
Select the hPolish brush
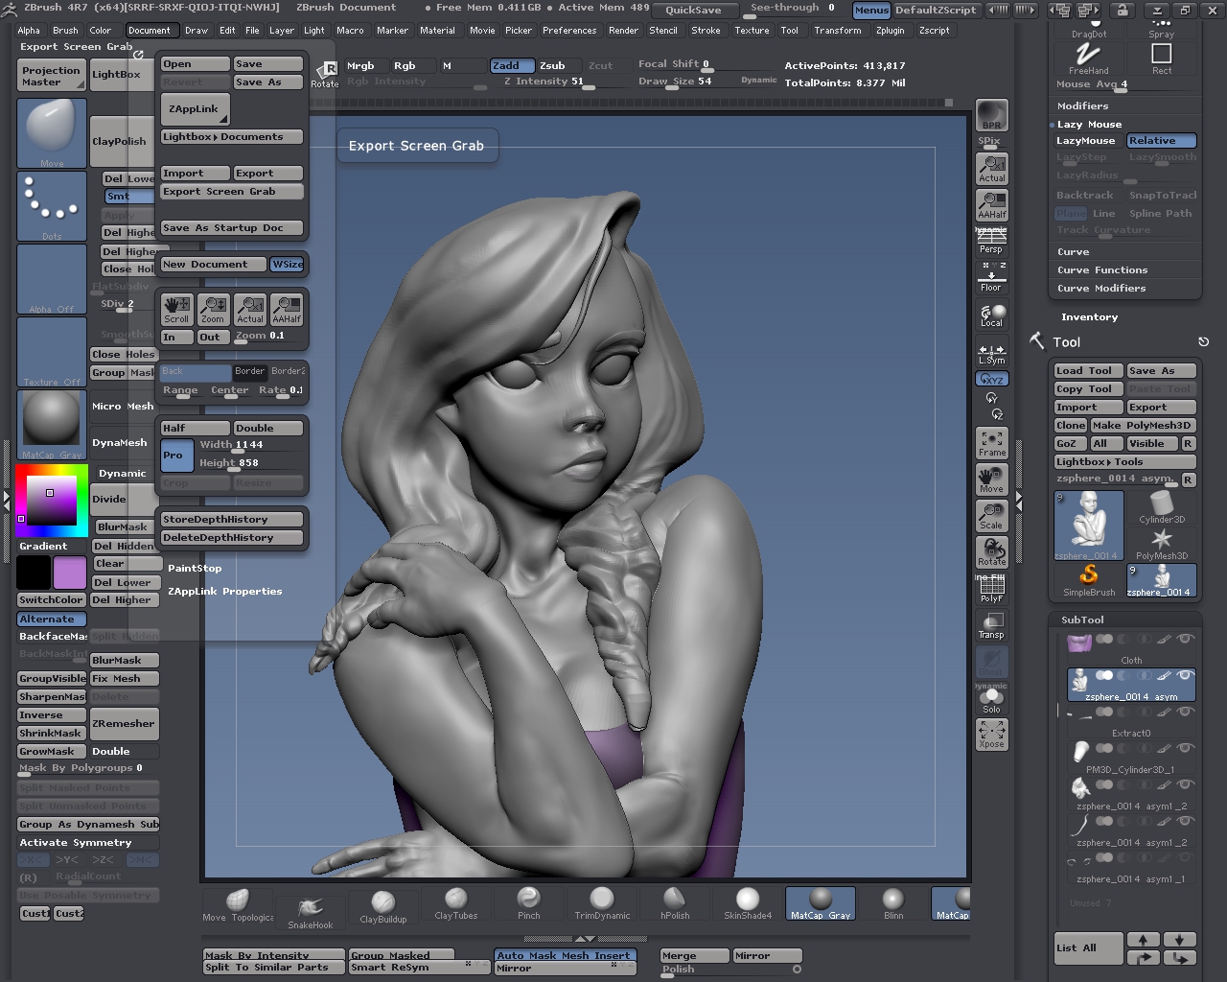(675, 904)
